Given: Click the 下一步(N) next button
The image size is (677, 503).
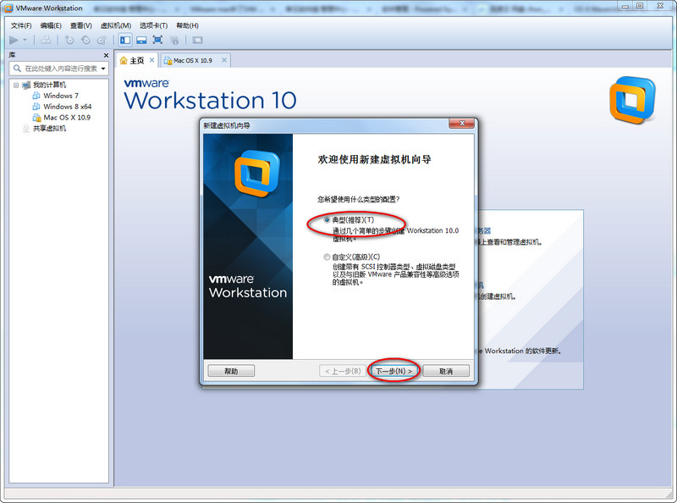Looking at the screenshot, I should [394, 371].
